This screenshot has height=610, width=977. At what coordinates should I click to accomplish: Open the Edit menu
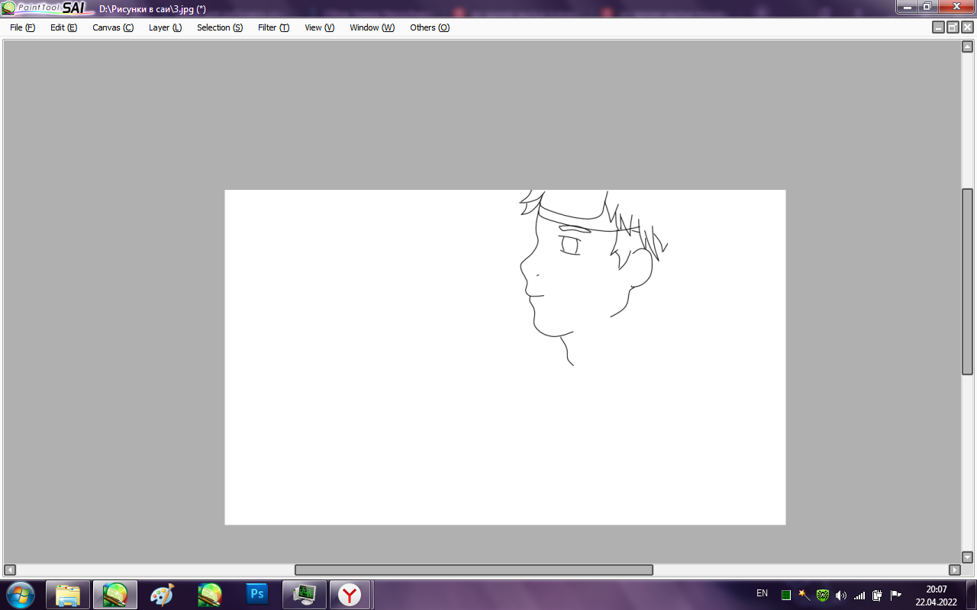pos(63,27)
